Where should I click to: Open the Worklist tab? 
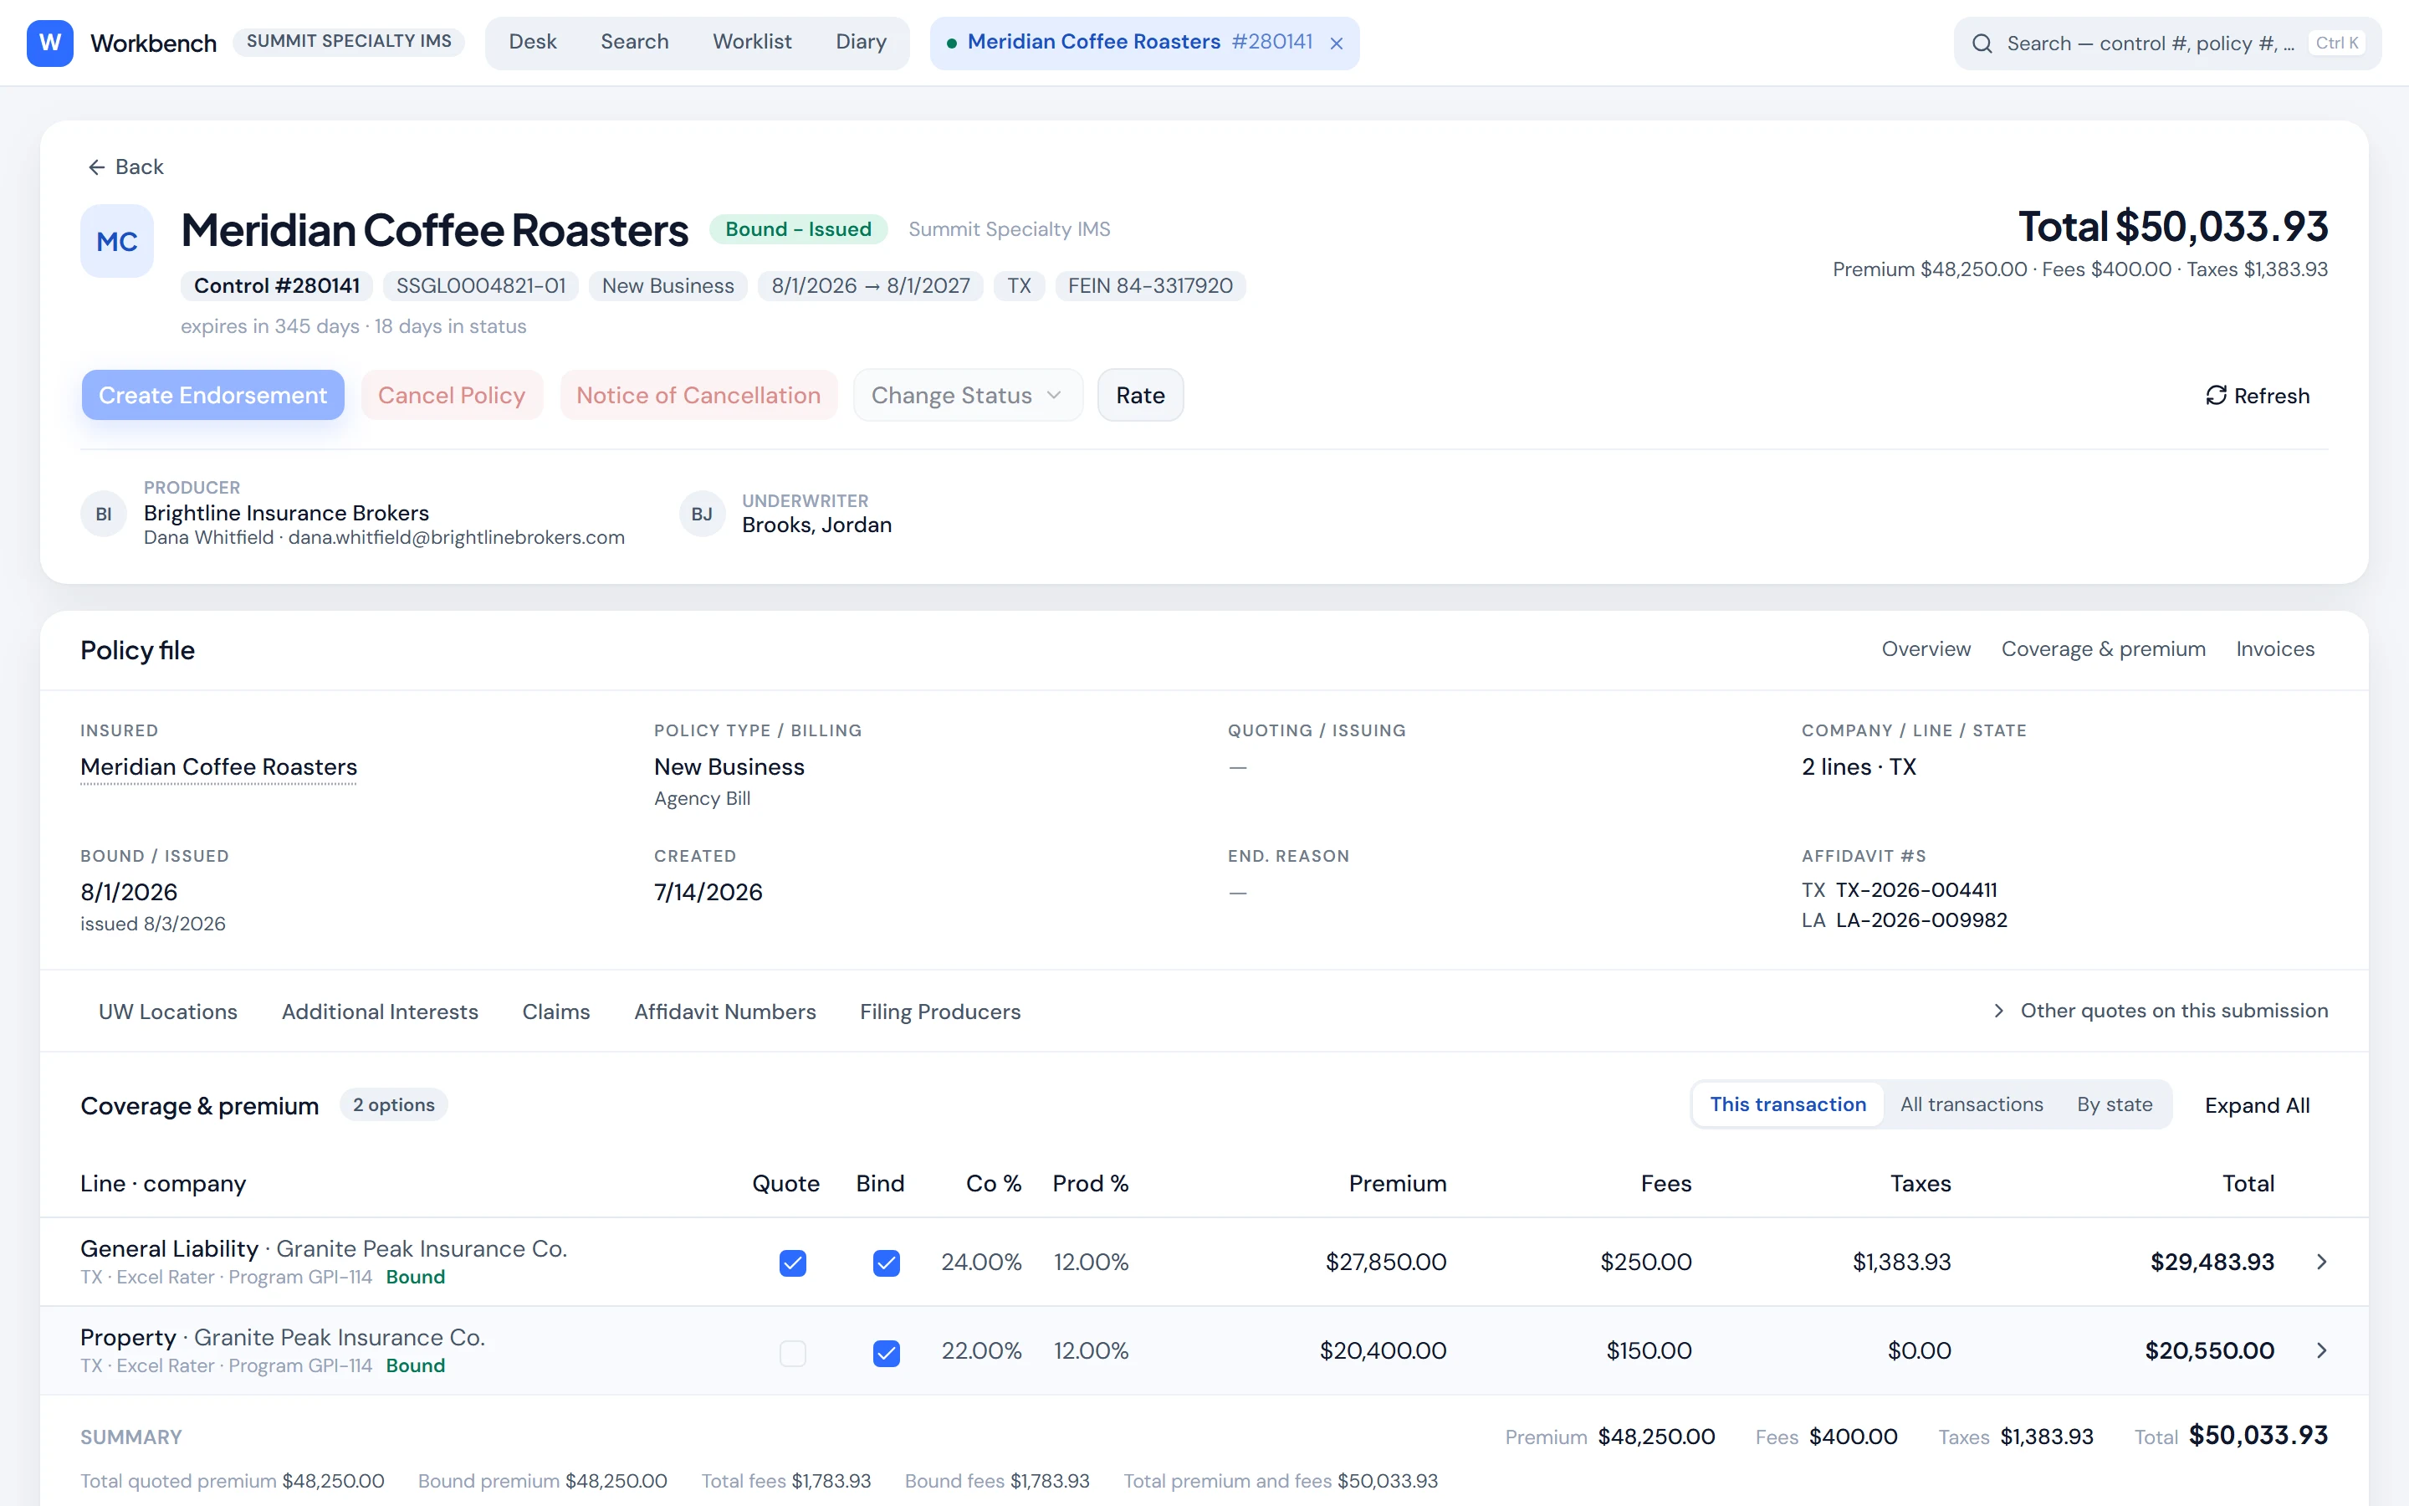point(752,43)
